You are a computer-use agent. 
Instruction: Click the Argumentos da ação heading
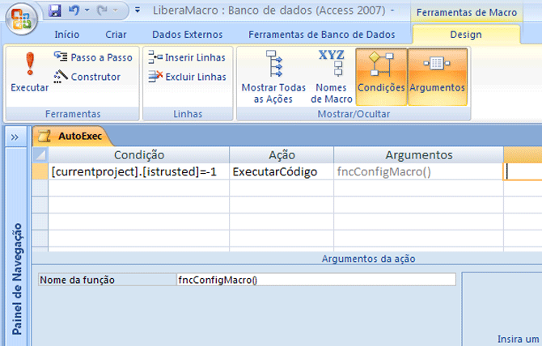coord(368,259)
